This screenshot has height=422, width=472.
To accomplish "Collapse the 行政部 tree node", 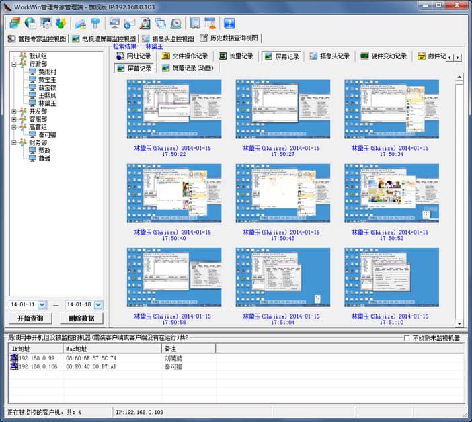I will [14, 64].
